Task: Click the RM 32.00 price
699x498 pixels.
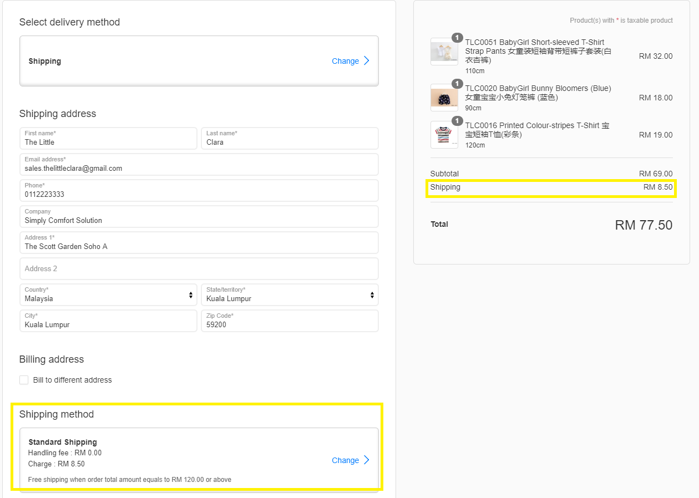Action: point(656,56)
